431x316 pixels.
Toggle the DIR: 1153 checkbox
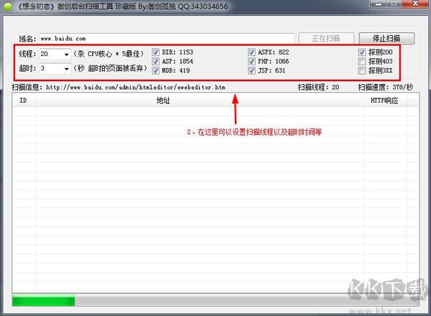pyautogui.click(x=156, y=52)
